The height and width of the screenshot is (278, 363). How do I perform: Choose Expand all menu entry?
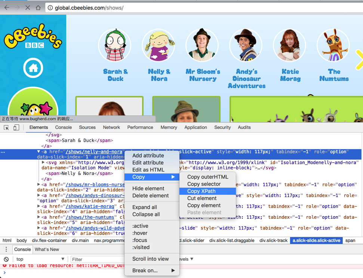click(x=152, y=207)
